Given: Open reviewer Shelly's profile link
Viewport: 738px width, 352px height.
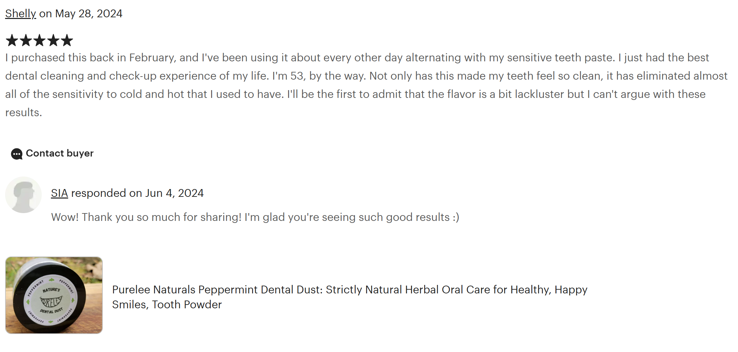Looking at the screenshot, I should 20,14.
